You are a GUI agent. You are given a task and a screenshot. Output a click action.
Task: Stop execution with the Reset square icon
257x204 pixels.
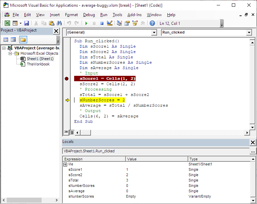pyautogui.click(x=102, y=23)
